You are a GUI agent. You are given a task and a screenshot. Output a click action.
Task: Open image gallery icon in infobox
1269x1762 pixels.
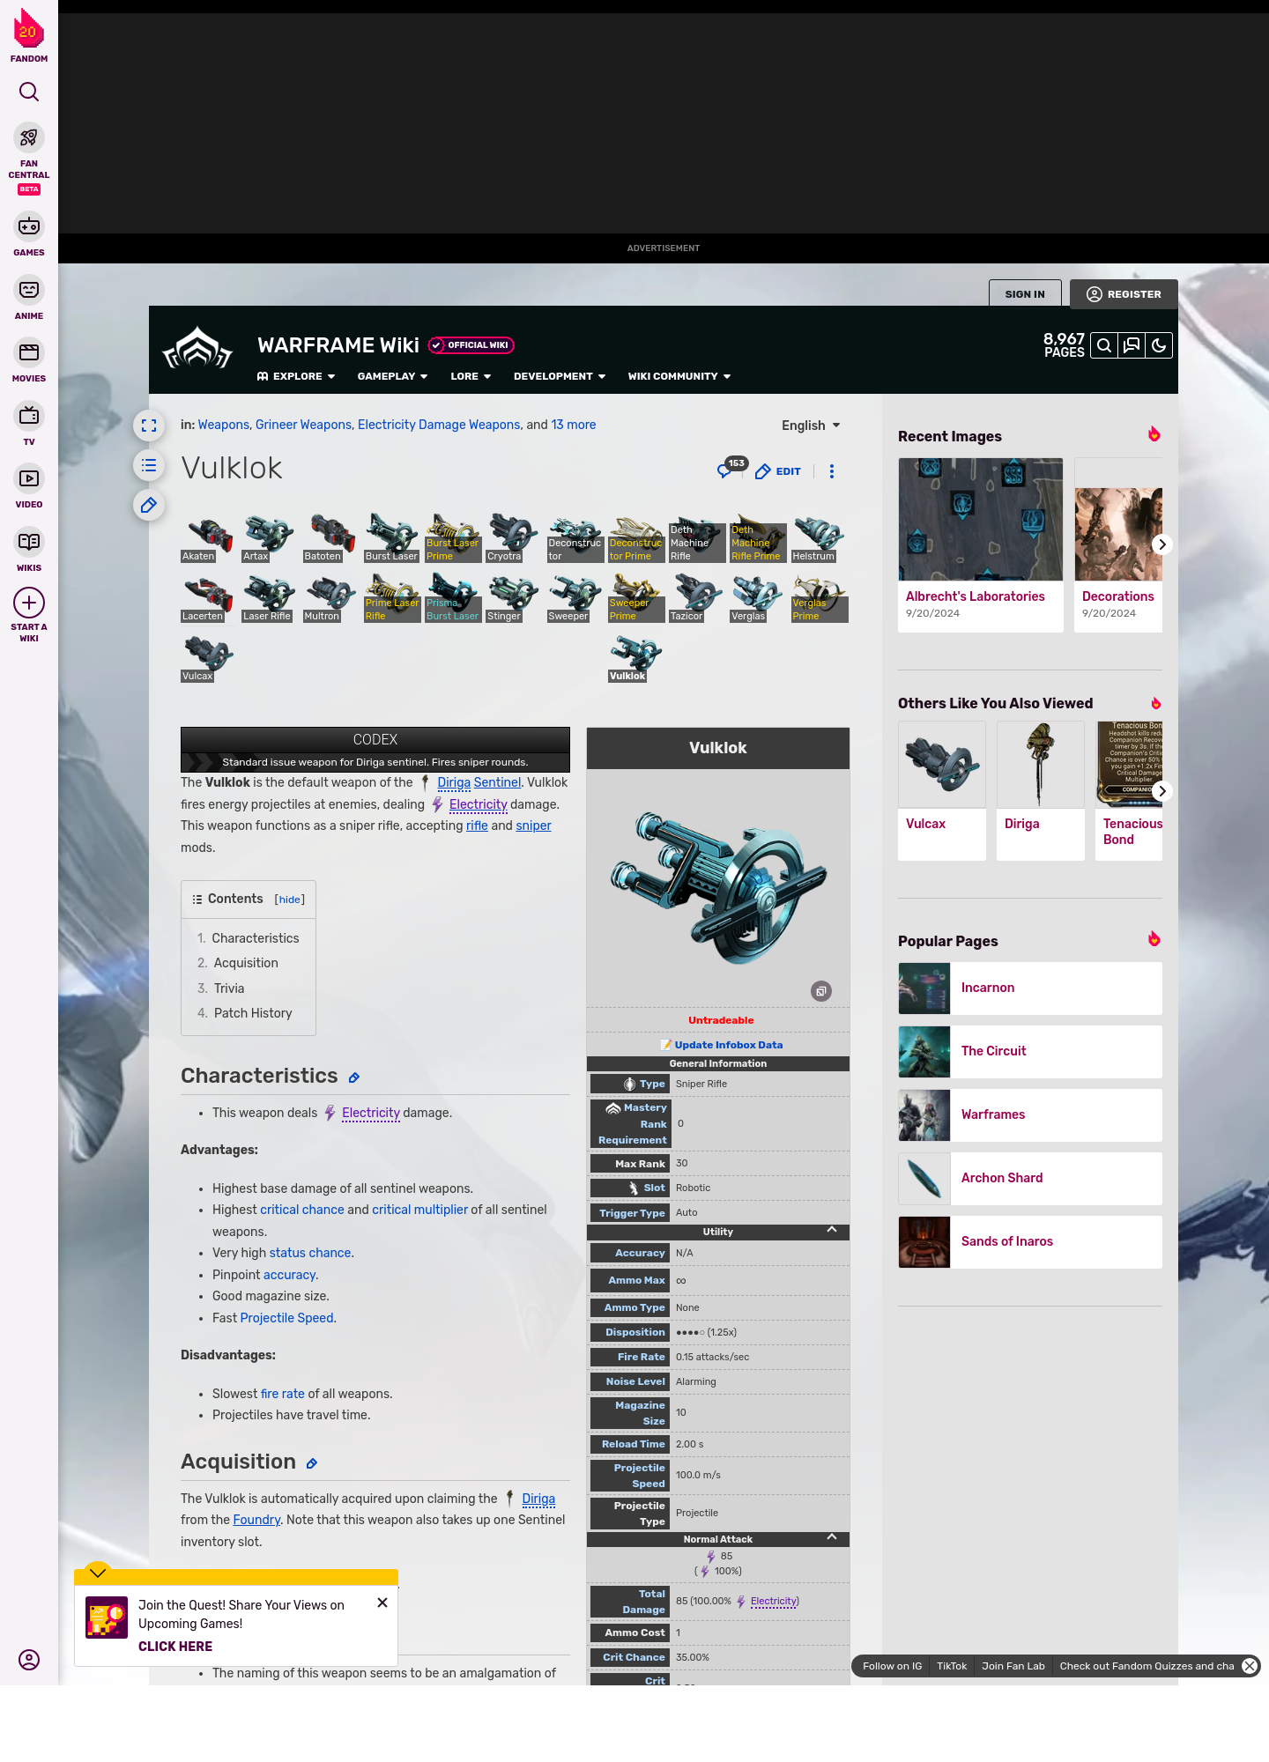click(x=821, y=991)
